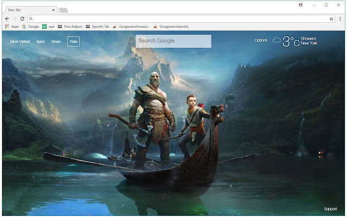Open the Most Visited menu

coord(20,42)
